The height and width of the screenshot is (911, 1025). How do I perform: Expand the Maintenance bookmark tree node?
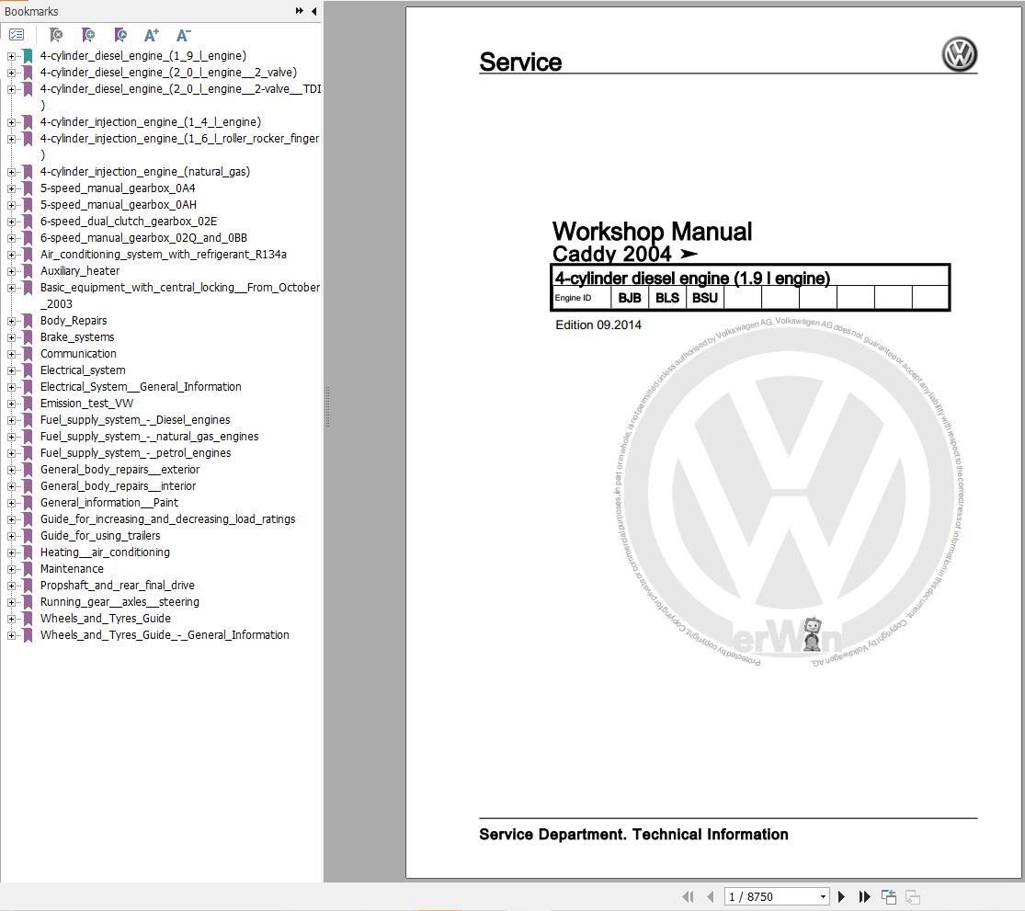pyautogui.click(x=11, y=569)
